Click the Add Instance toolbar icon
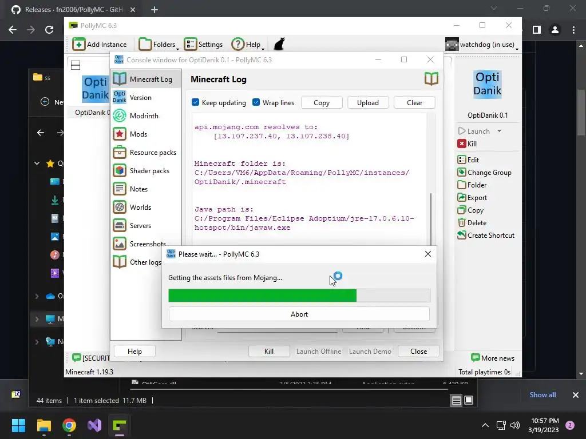The image size is (586, 439). point(78,45)
